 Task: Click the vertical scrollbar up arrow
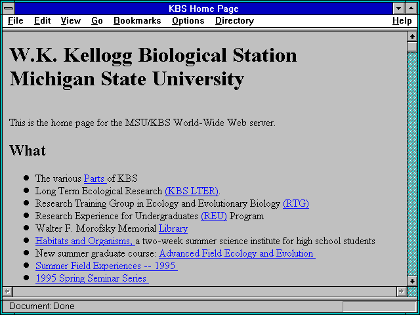click(x=412, y=37)
